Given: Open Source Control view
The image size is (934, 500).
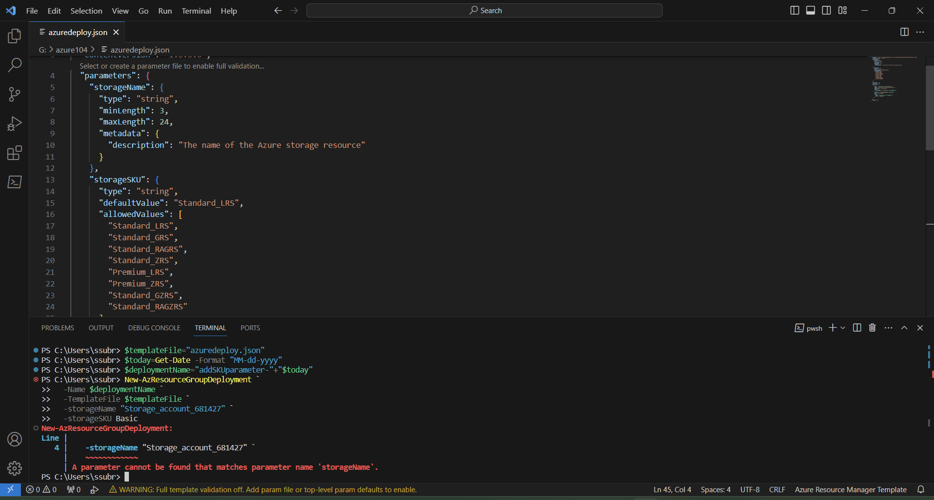Looking at the screenshot, I should (15, 94).
